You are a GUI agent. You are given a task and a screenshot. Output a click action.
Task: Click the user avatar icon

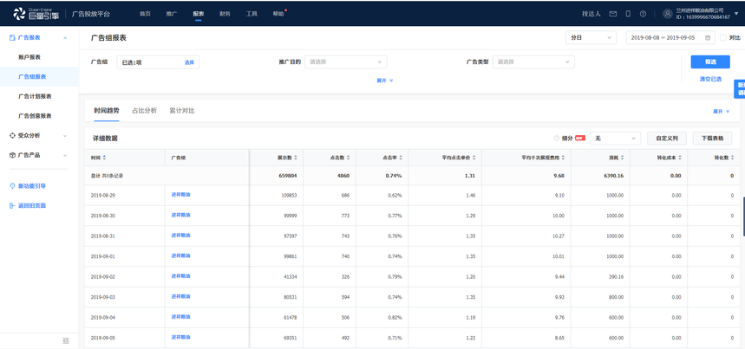pos(668,14)
